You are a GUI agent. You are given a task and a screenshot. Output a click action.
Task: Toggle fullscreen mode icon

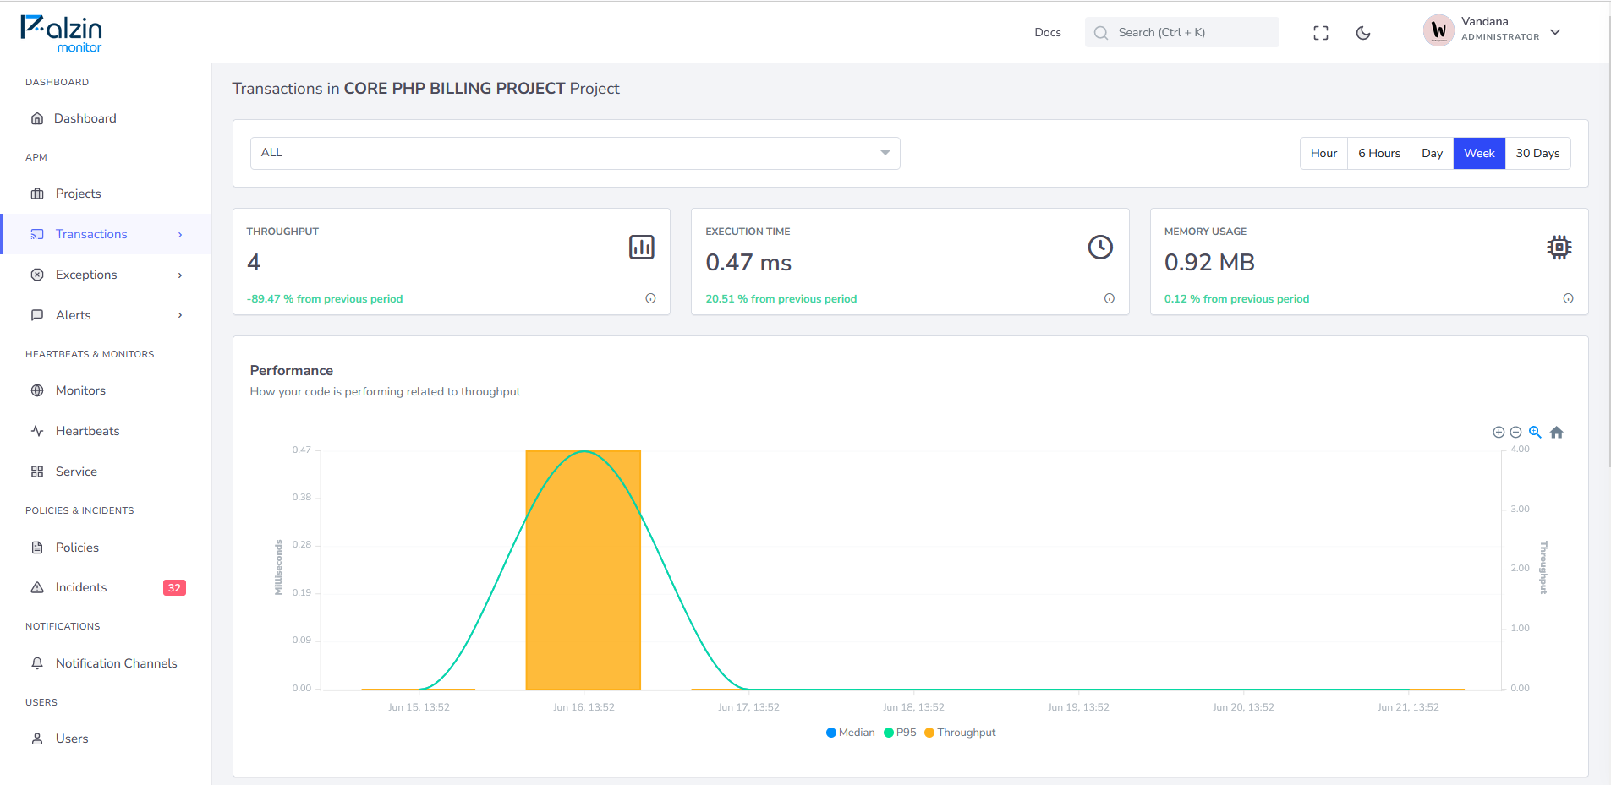1321,33
